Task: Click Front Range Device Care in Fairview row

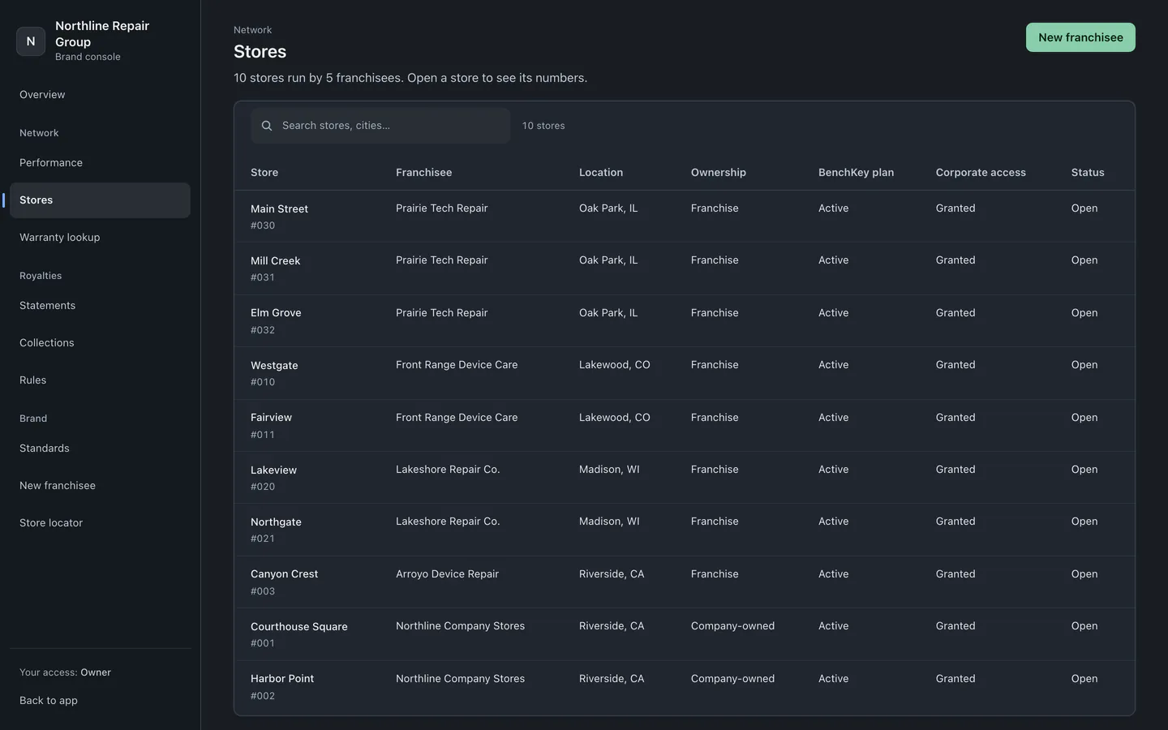Action: click(x=457, y=418)
